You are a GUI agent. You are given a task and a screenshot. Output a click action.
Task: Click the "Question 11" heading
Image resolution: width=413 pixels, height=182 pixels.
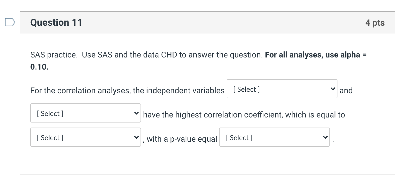pyautogui.click(x=56, y=22)
